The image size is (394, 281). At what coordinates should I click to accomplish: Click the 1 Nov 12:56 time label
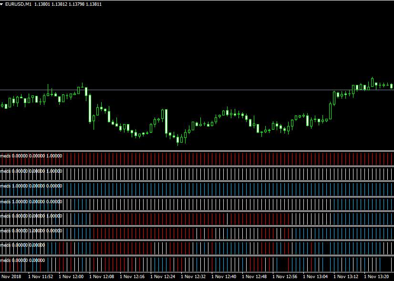[285, 276]
